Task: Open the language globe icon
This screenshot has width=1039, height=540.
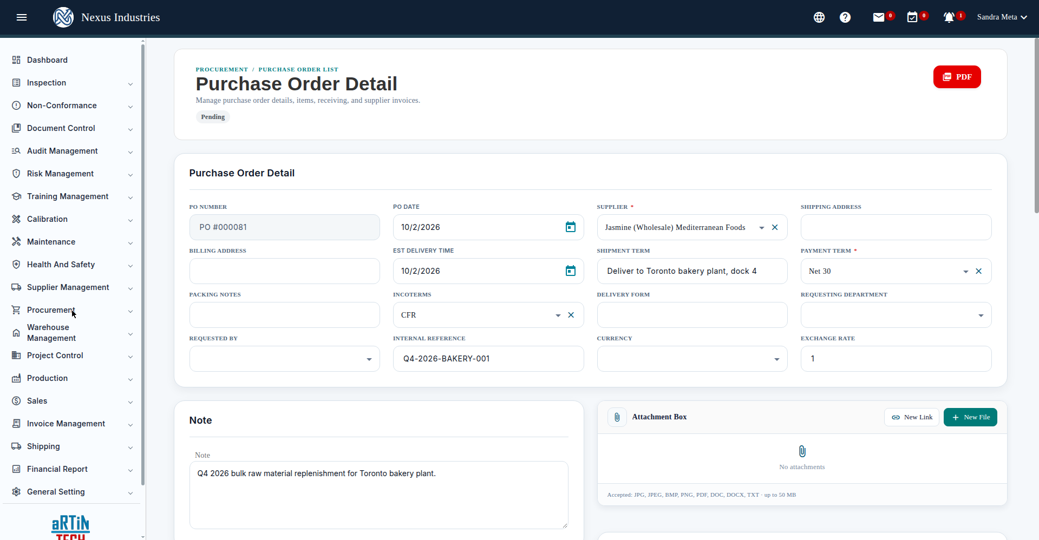Action: coord(819,17)
